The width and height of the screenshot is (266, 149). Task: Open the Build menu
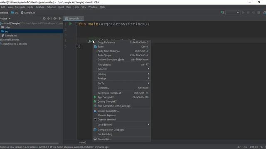pos(61,7)
